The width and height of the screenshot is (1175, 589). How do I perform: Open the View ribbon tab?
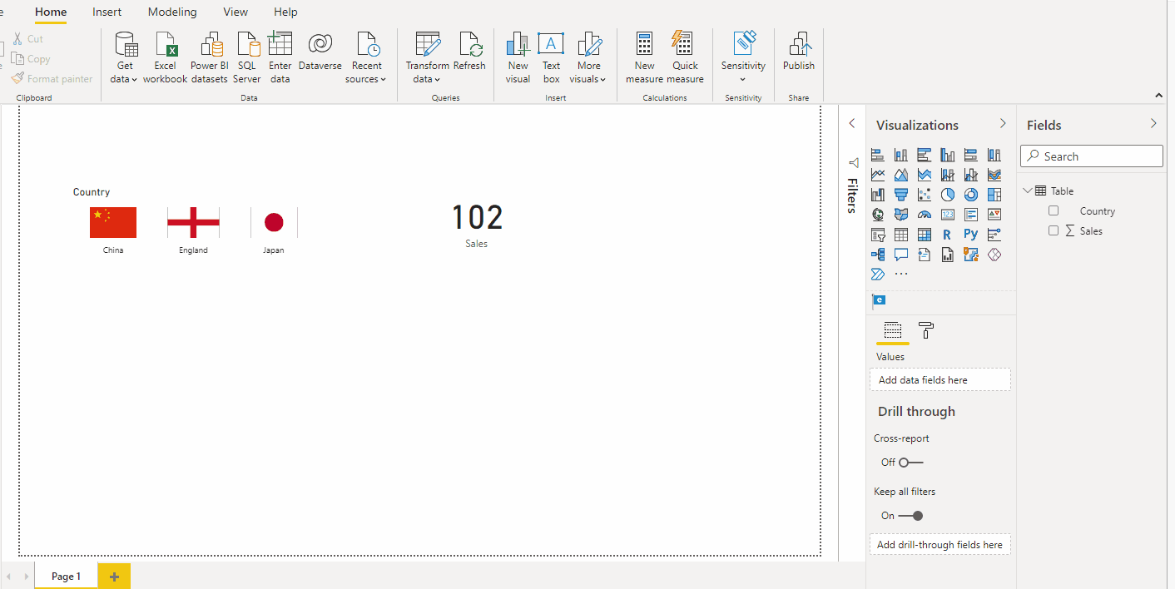(x=235, y=12)
